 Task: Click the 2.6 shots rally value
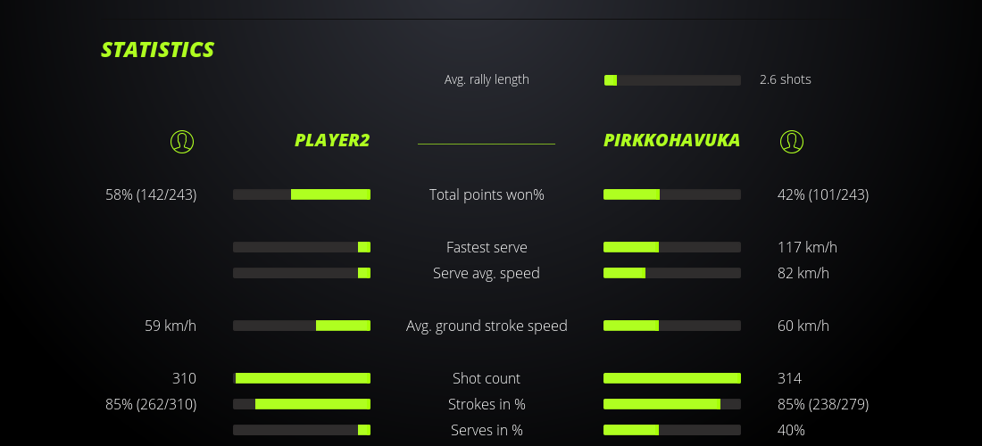[x=785, y=79]
